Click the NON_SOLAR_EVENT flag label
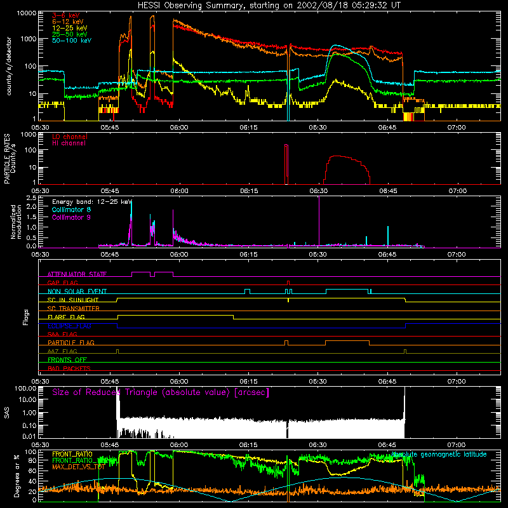This screenshot has width=508, height=508. [77, 291]
